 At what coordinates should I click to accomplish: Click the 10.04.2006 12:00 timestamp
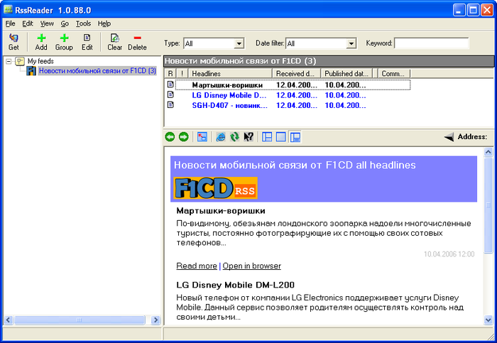[x=449, y=254]
